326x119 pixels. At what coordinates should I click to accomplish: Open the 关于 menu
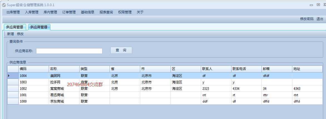click(x=140, y=12)
